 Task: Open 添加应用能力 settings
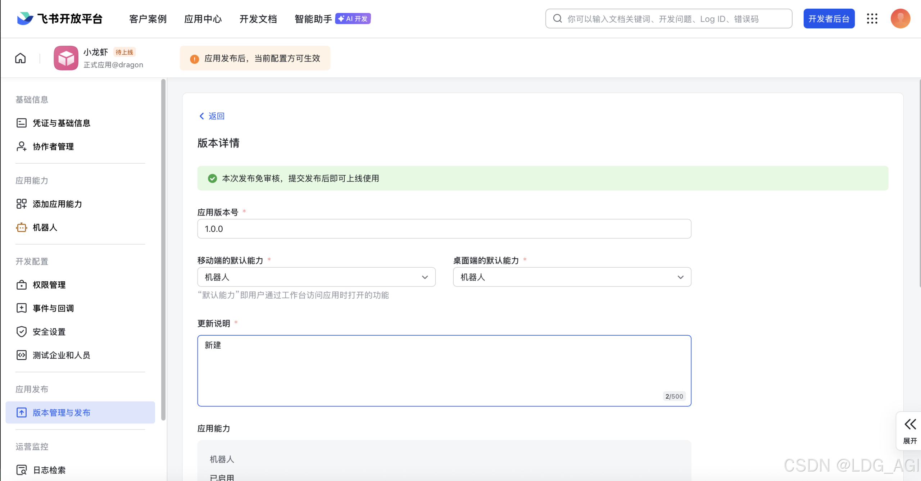[58, 204]
